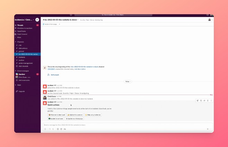Click the send message arrow
228x147 pixels.
click(x=208, y=129)
